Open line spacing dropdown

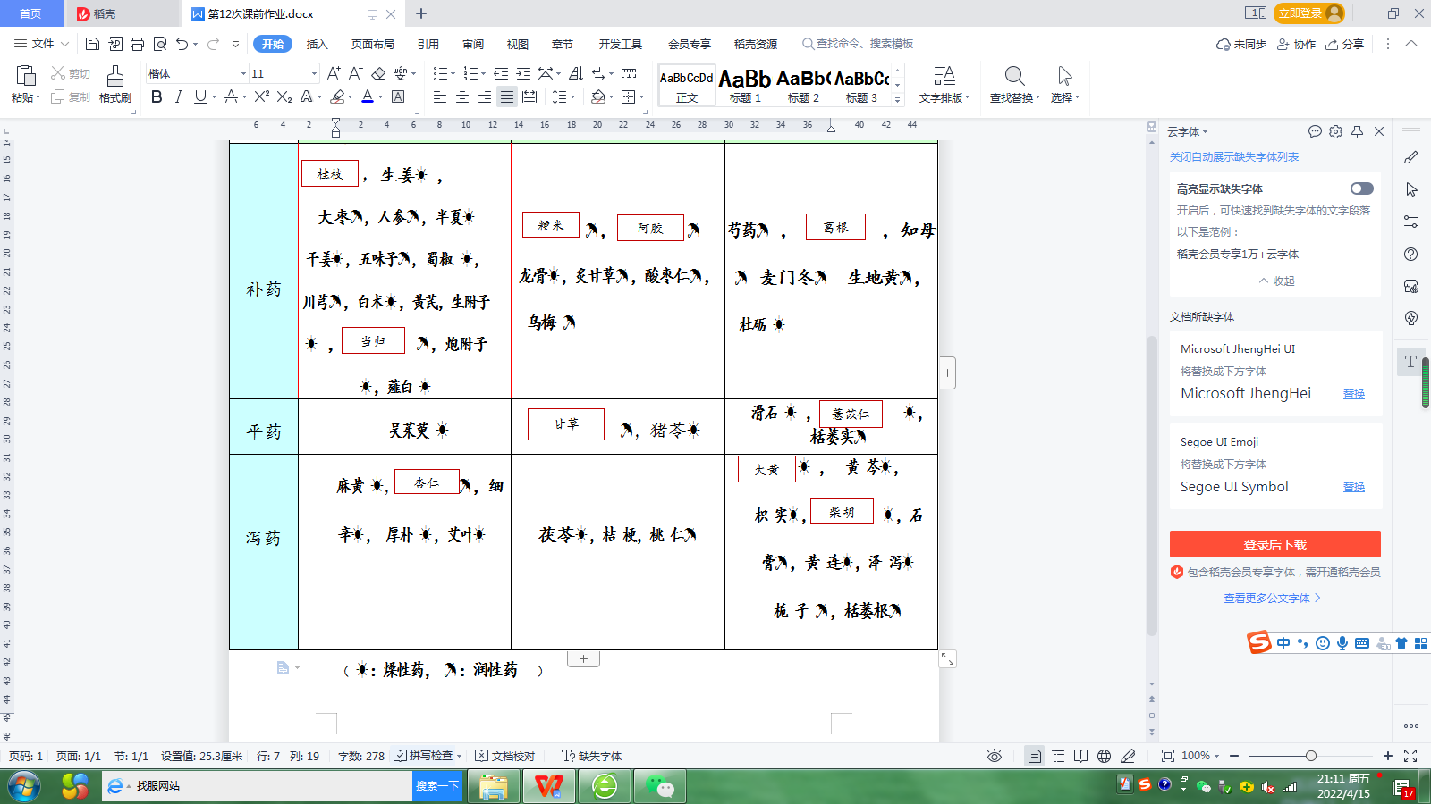tap(572, 96)
